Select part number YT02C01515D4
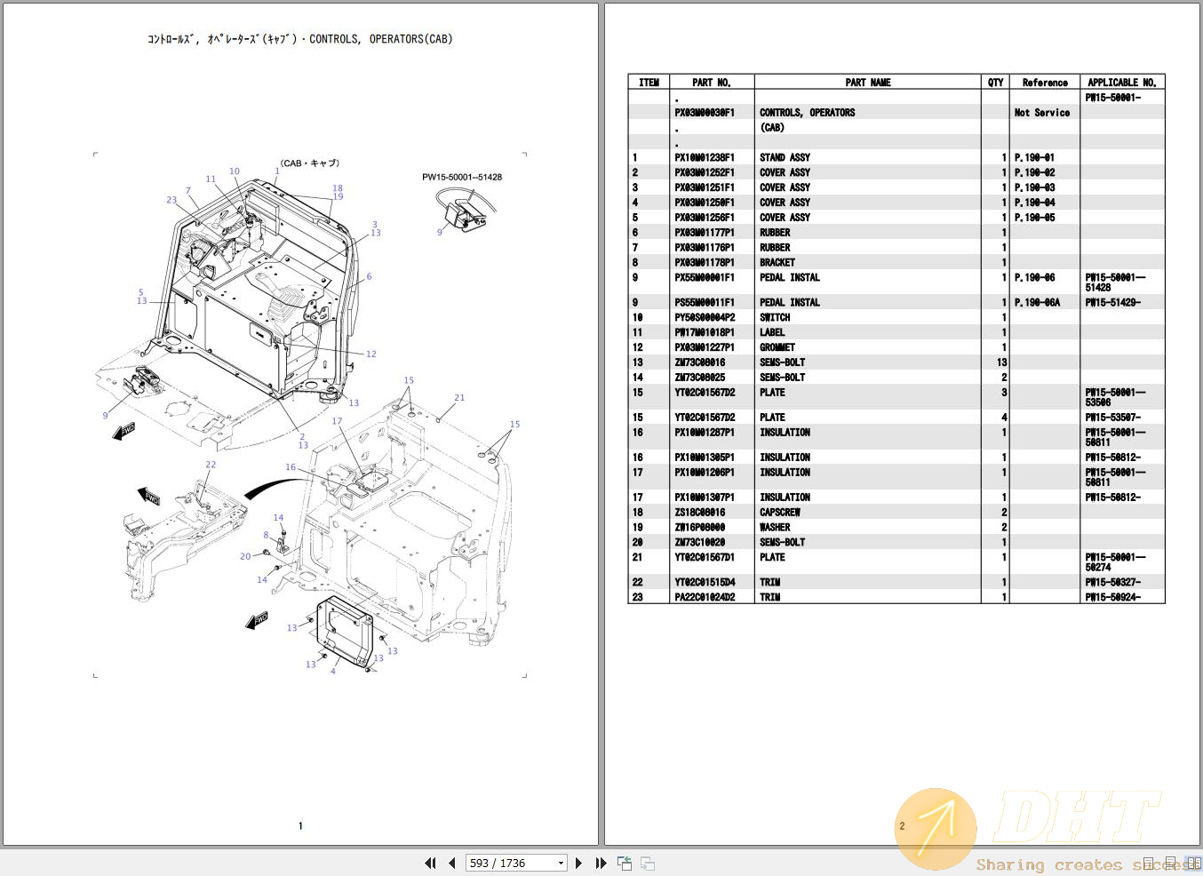1203x876 pixels. tap(705, 583)
